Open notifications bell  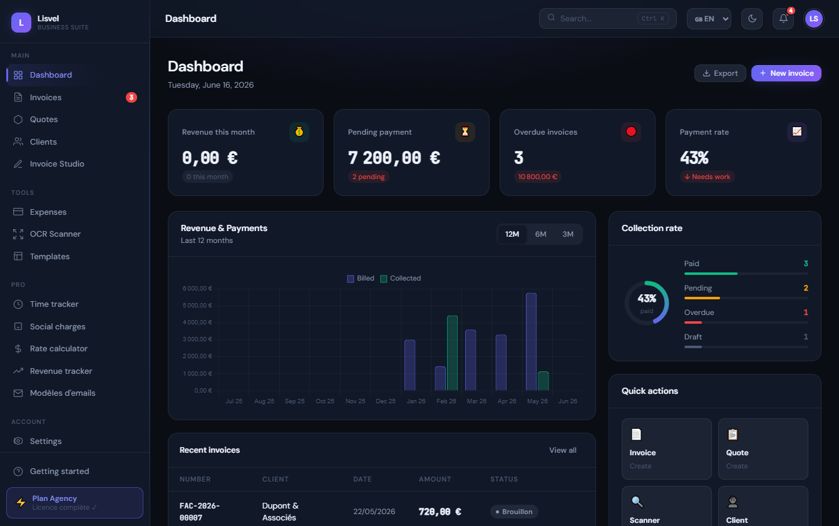coord(783,19)
